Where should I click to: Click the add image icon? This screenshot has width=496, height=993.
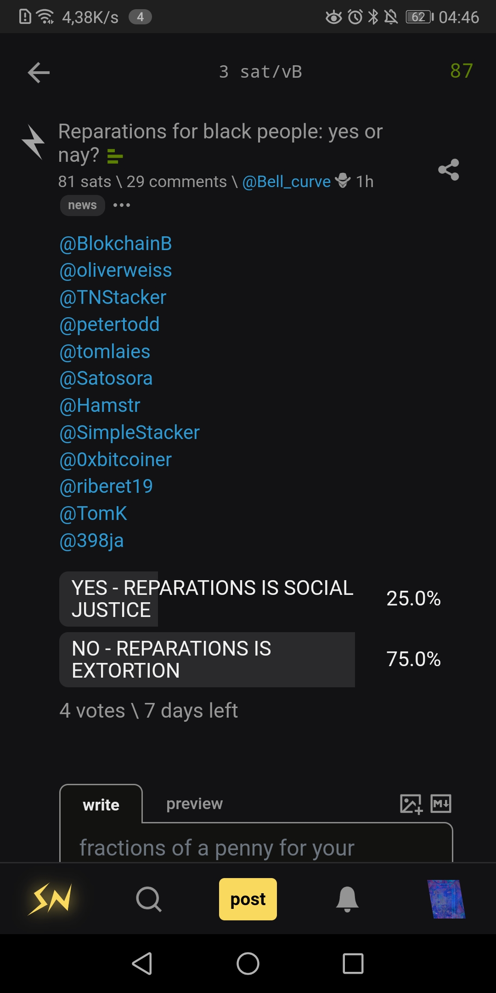point(411,804)
